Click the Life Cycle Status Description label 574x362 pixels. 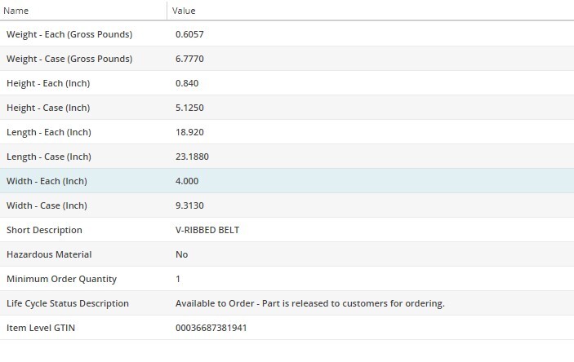(x=68, y=303)
